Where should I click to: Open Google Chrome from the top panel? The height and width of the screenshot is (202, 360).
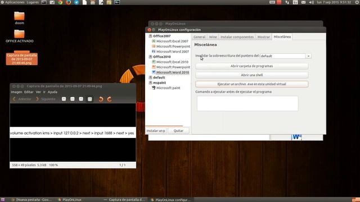[60, 2]
